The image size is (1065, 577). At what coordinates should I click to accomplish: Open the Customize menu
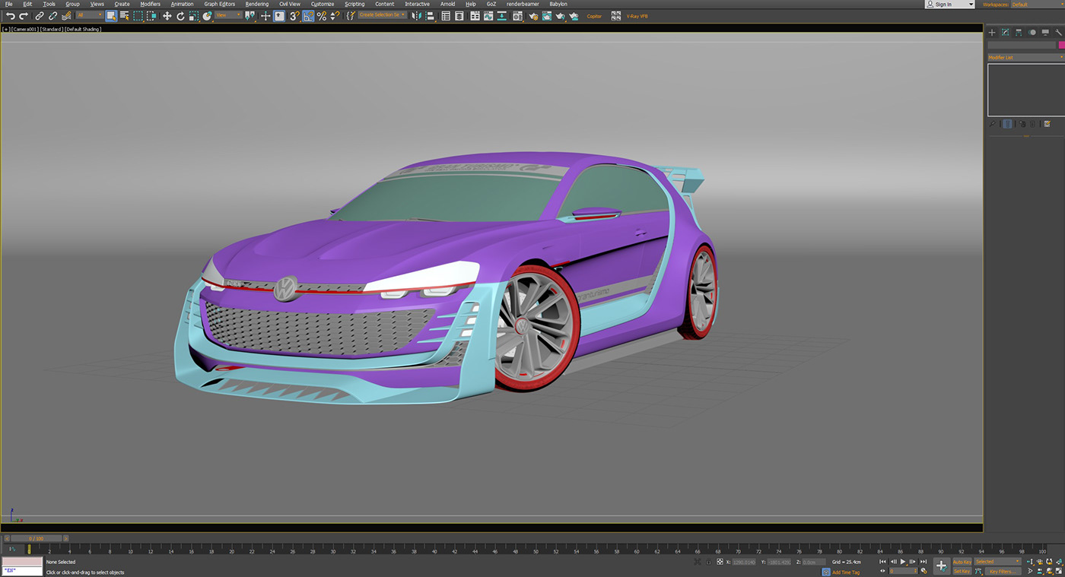[x=322, y=4]
